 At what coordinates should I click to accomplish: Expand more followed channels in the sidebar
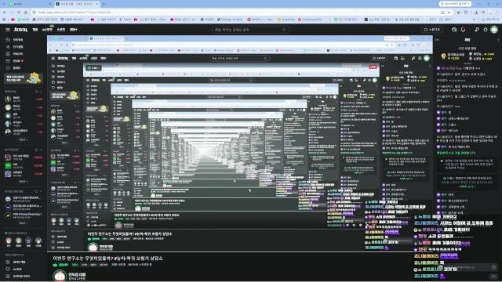(x=23, y=139)
